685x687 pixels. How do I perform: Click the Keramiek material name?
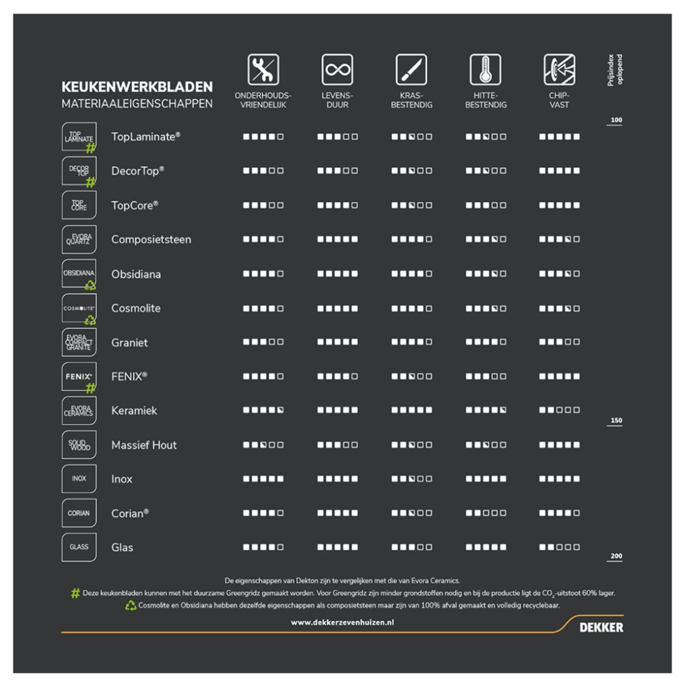[134, 411]
